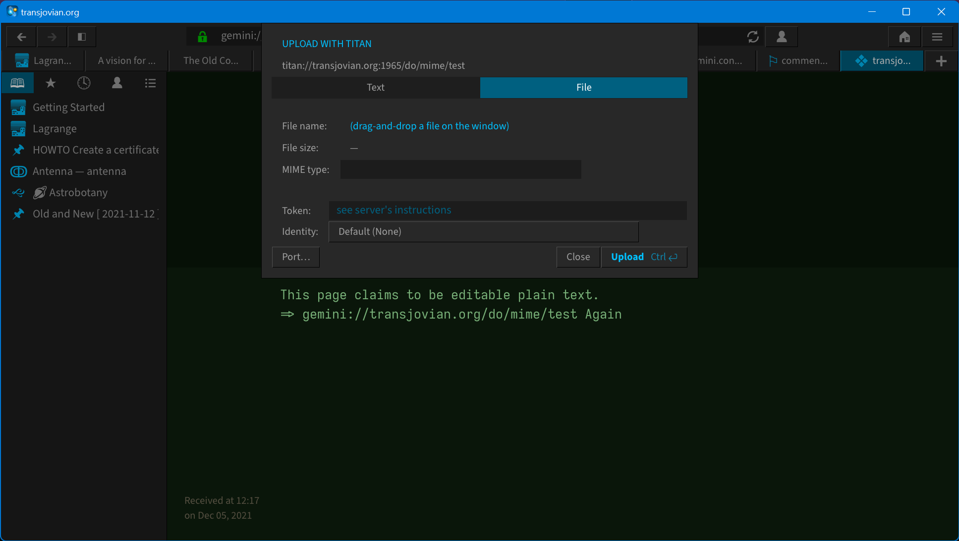
Task: Go to the home page icon
Action: tap(904, 37)
